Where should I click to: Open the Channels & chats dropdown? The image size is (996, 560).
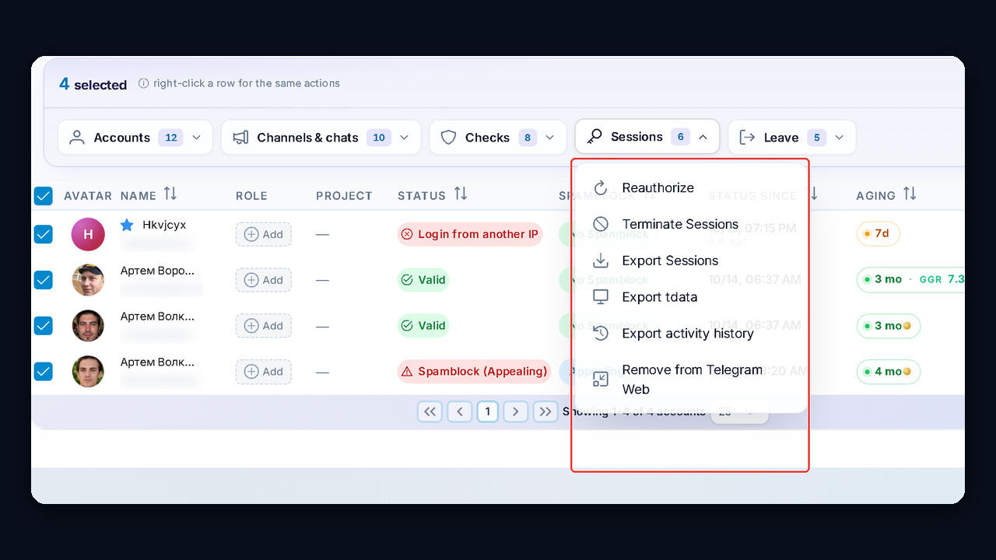click(321, 138)
